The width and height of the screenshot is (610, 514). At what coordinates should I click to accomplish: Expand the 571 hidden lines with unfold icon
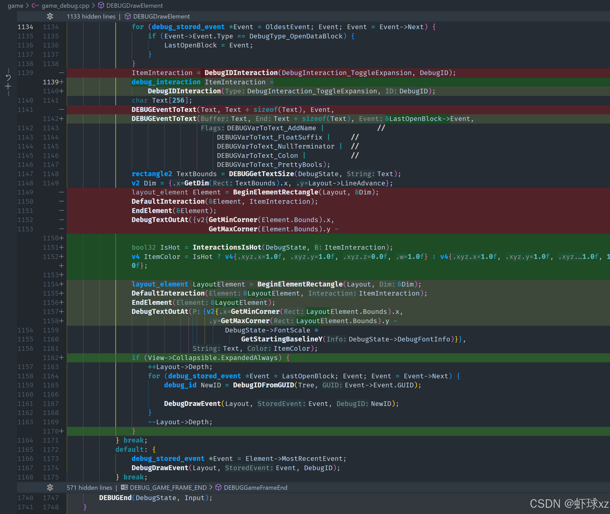click(x=50, y=487)
